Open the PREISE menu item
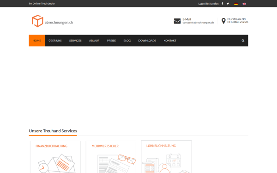The height and width of the screenshot is (173, 277). 111,41
